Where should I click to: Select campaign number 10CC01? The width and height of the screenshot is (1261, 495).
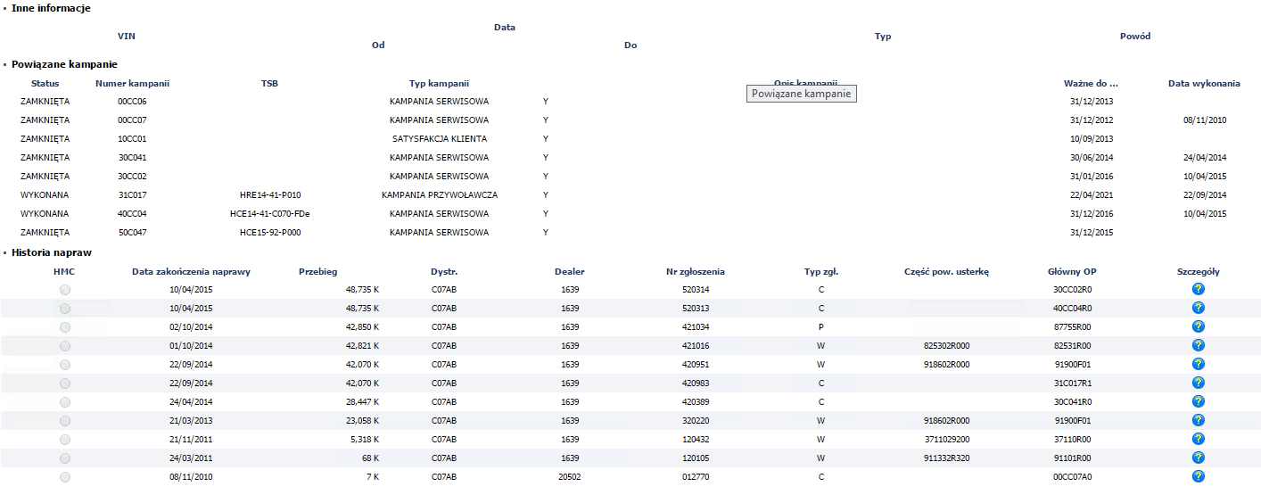click(x=132, y=139)
